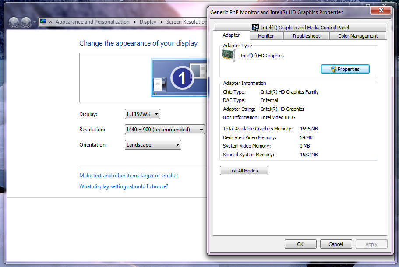Open 'What display settings should I choose?' help link
The image size is (399, 267).
click(124, 186)
